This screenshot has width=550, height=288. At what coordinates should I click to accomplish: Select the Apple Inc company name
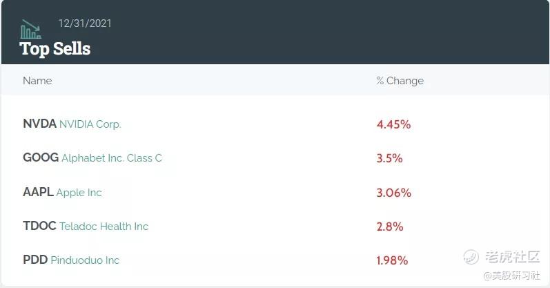[79, 193]
